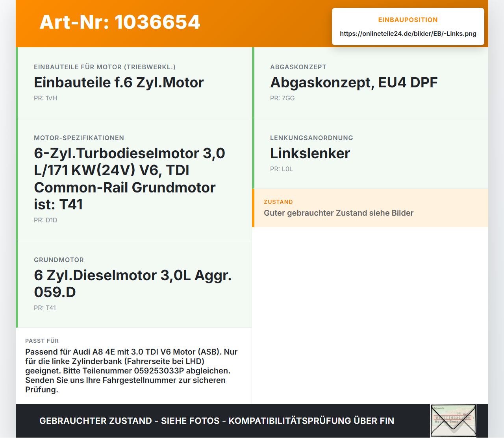Click the 'Linkslenker' value

tap(310, 153)
